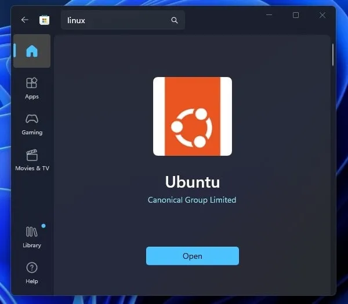The height and width of the screenshot is (304, 348).
Task: Click the Microsoft Store logo icon
Action: pyautogui.click(x=44, y=20)
